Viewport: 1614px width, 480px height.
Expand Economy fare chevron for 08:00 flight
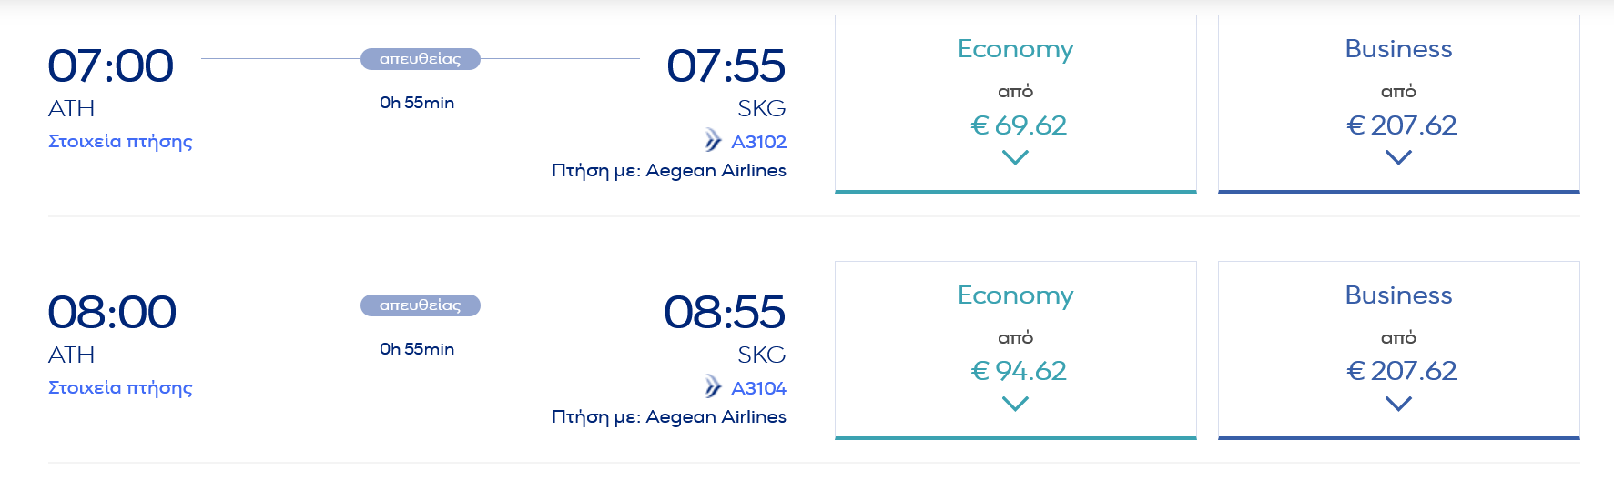(1015, 404)
